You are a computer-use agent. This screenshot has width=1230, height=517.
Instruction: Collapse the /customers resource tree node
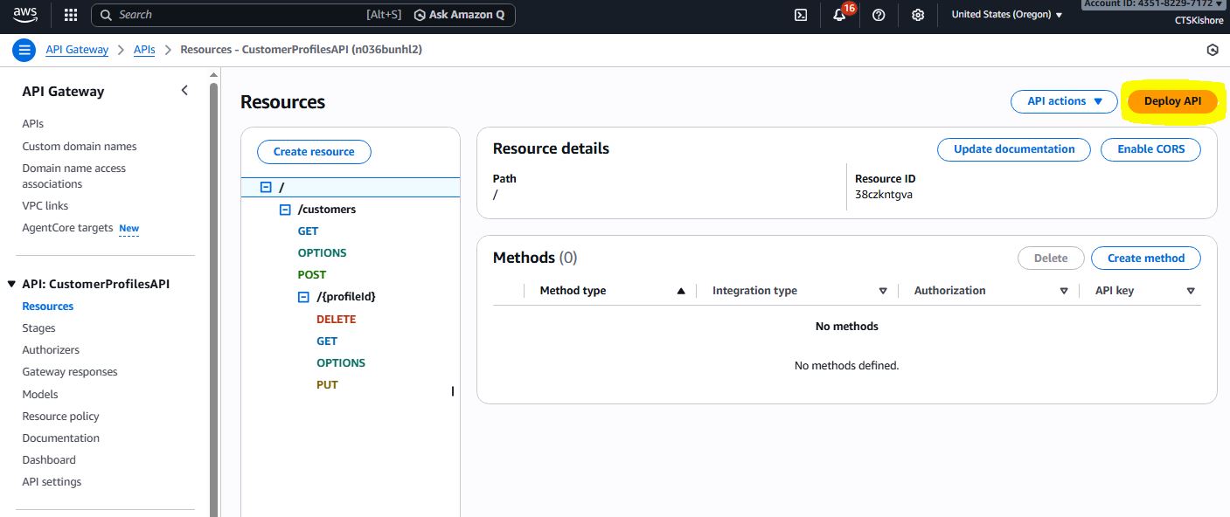tap(285, 210)
